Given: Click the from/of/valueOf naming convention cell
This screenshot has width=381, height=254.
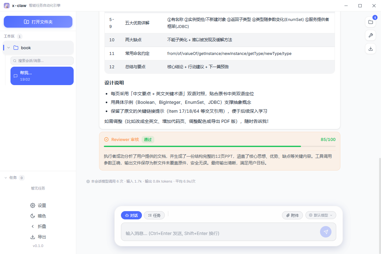Looking at the screenshot, I should click(229, 54).
